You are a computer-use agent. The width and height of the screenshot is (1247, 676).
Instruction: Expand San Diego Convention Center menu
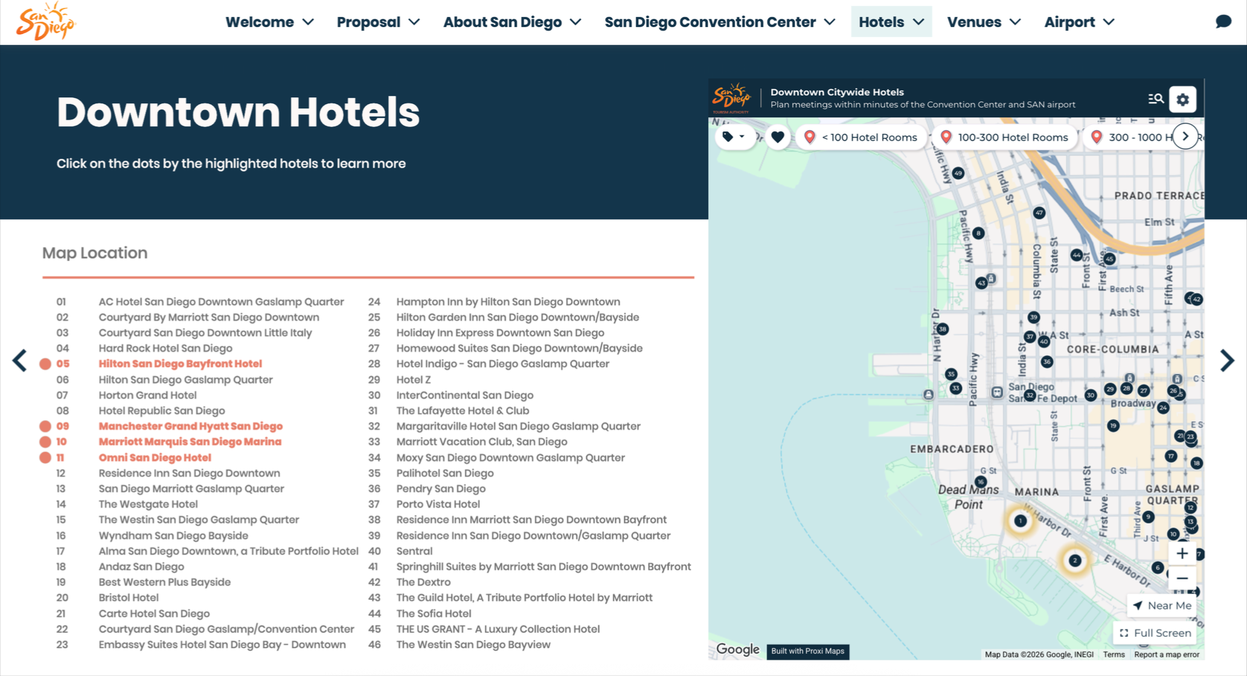(720, 22)
